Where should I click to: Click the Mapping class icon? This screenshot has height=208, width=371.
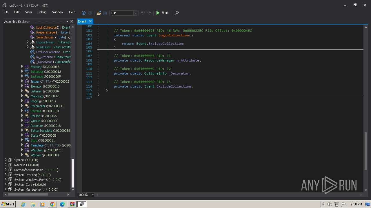click(27, 96)
